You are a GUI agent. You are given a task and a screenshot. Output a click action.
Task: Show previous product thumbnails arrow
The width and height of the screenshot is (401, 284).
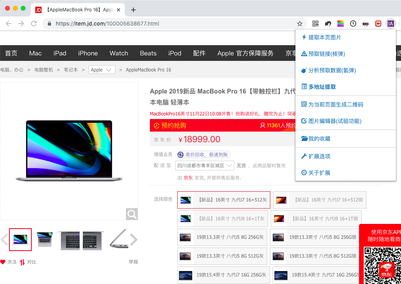point(4,240)
